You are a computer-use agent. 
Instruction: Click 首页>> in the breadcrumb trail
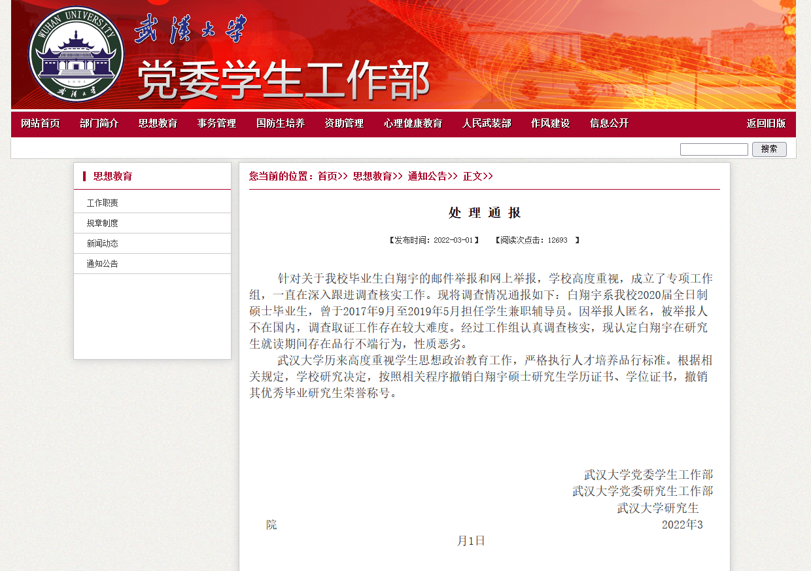point(332,177)
